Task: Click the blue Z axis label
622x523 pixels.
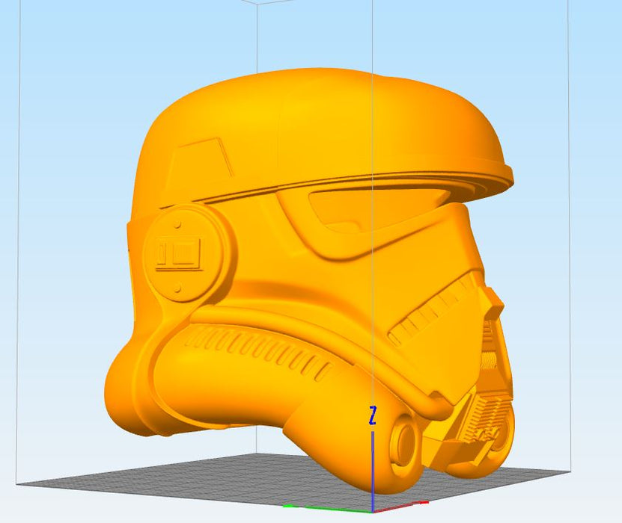Action: coord(372,416)
